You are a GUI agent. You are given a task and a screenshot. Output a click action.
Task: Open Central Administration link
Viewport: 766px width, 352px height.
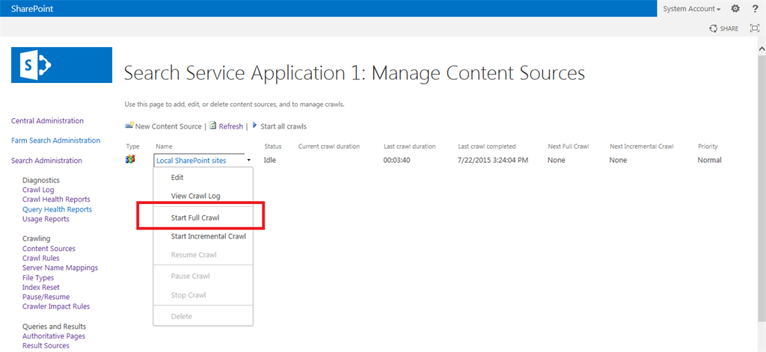pyautogui.click(x=47, y=120)
